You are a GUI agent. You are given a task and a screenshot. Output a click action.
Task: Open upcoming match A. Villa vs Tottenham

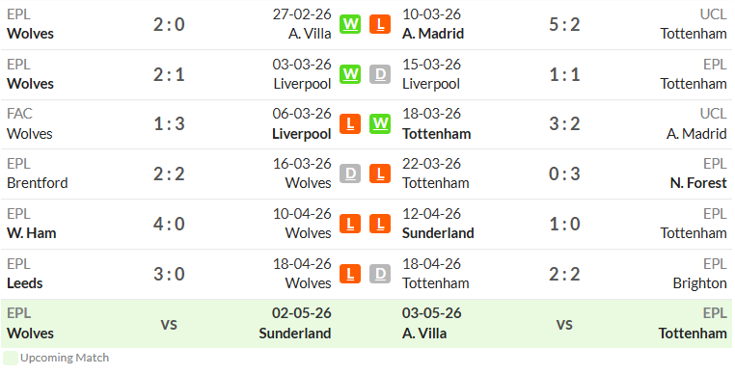564,324
